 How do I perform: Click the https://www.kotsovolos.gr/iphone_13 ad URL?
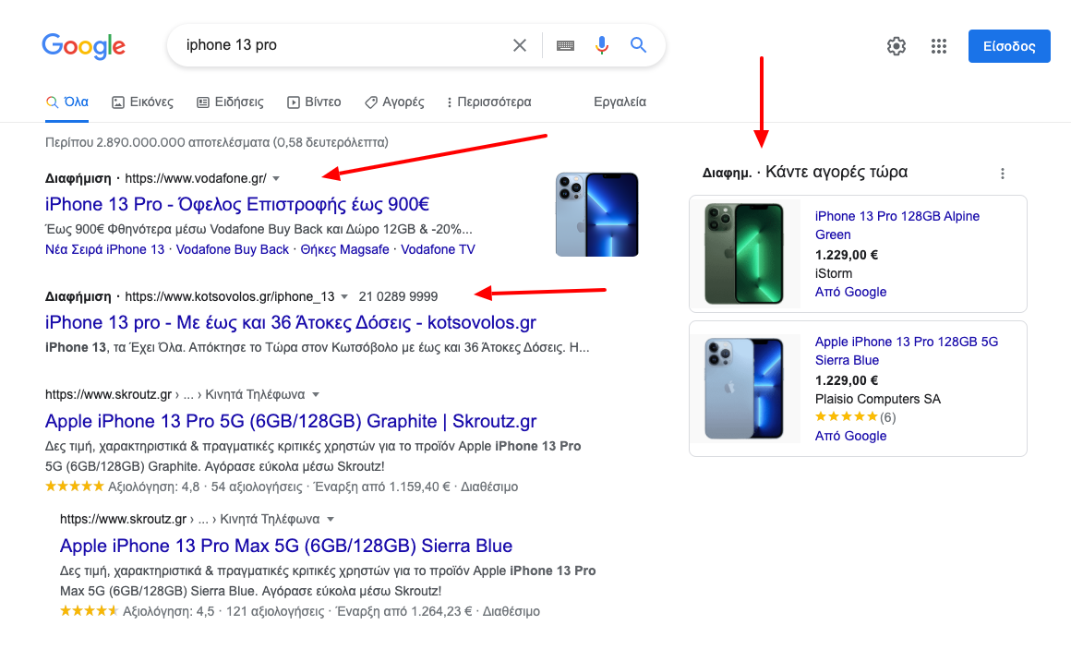point(230,296)
